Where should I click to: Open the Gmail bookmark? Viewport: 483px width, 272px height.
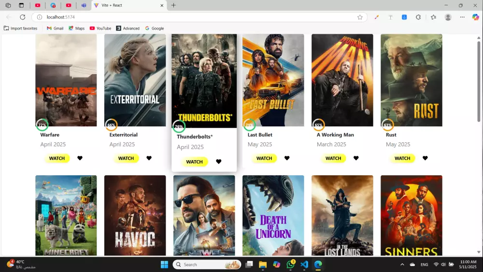(x=55, y=29)
